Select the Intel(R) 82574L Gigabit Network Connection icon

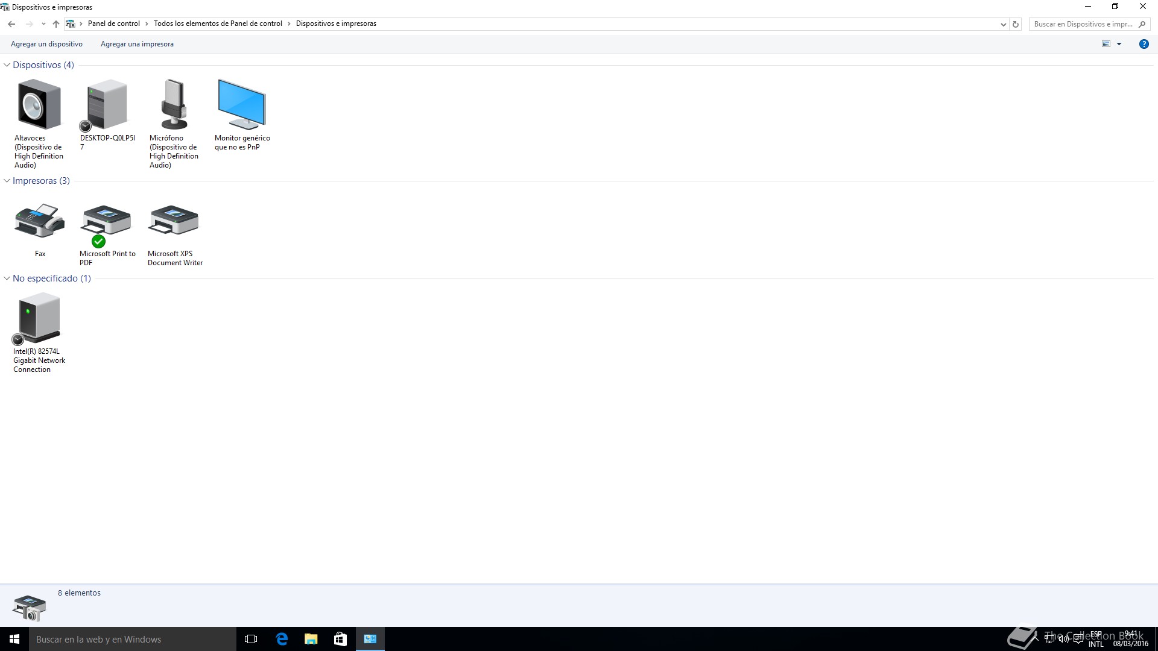coord(39,318)
